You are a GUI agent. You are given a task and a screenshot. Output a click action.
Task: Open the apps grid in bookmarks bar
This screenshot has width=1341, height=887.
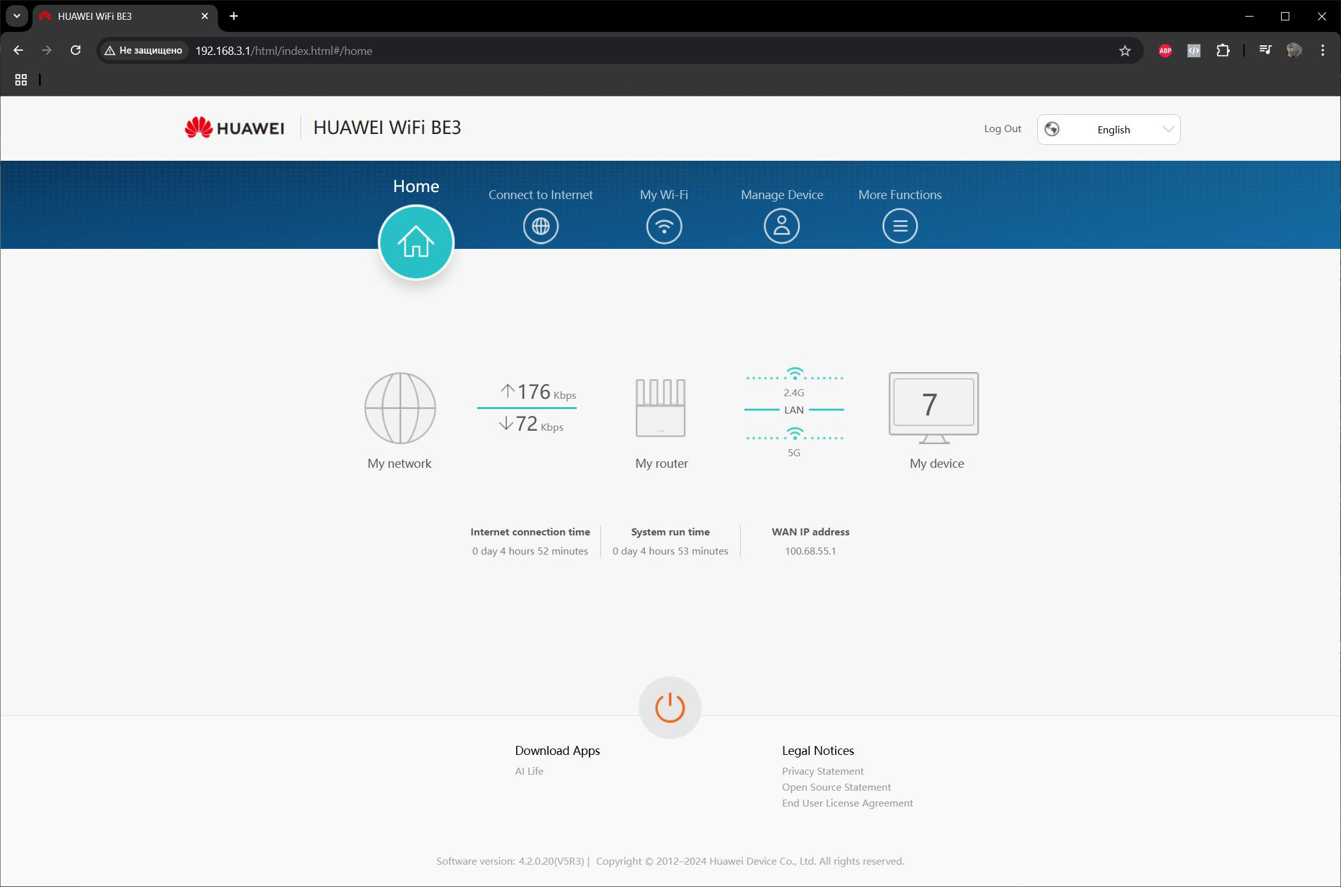point(21,80)
